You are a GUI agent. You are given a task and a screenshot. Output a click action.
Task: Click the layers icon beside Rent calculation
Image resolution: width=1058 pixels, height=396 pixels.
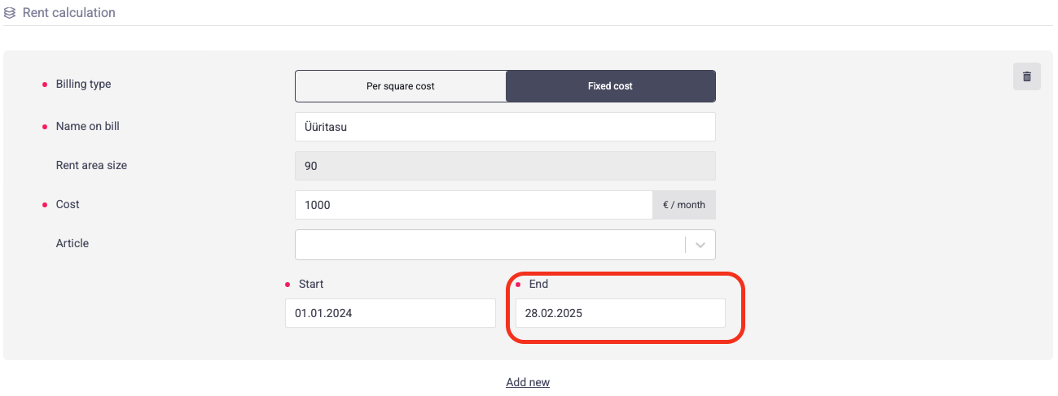(x=10, y=13)
